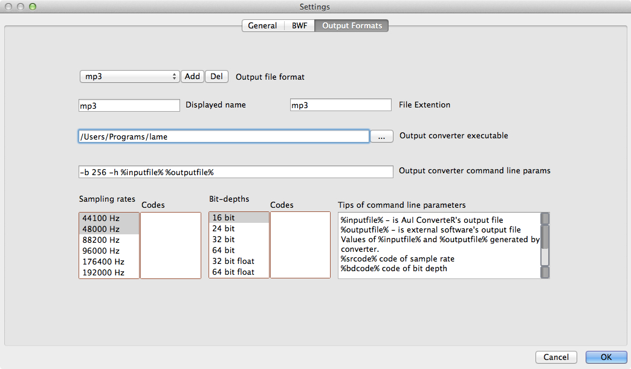Screen dimensions: 631x369
Task: Confirm settings with the OK button
Action: (606, 357)
